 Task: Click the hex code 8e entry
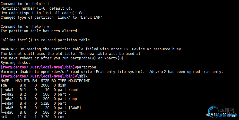pos(81,13)
